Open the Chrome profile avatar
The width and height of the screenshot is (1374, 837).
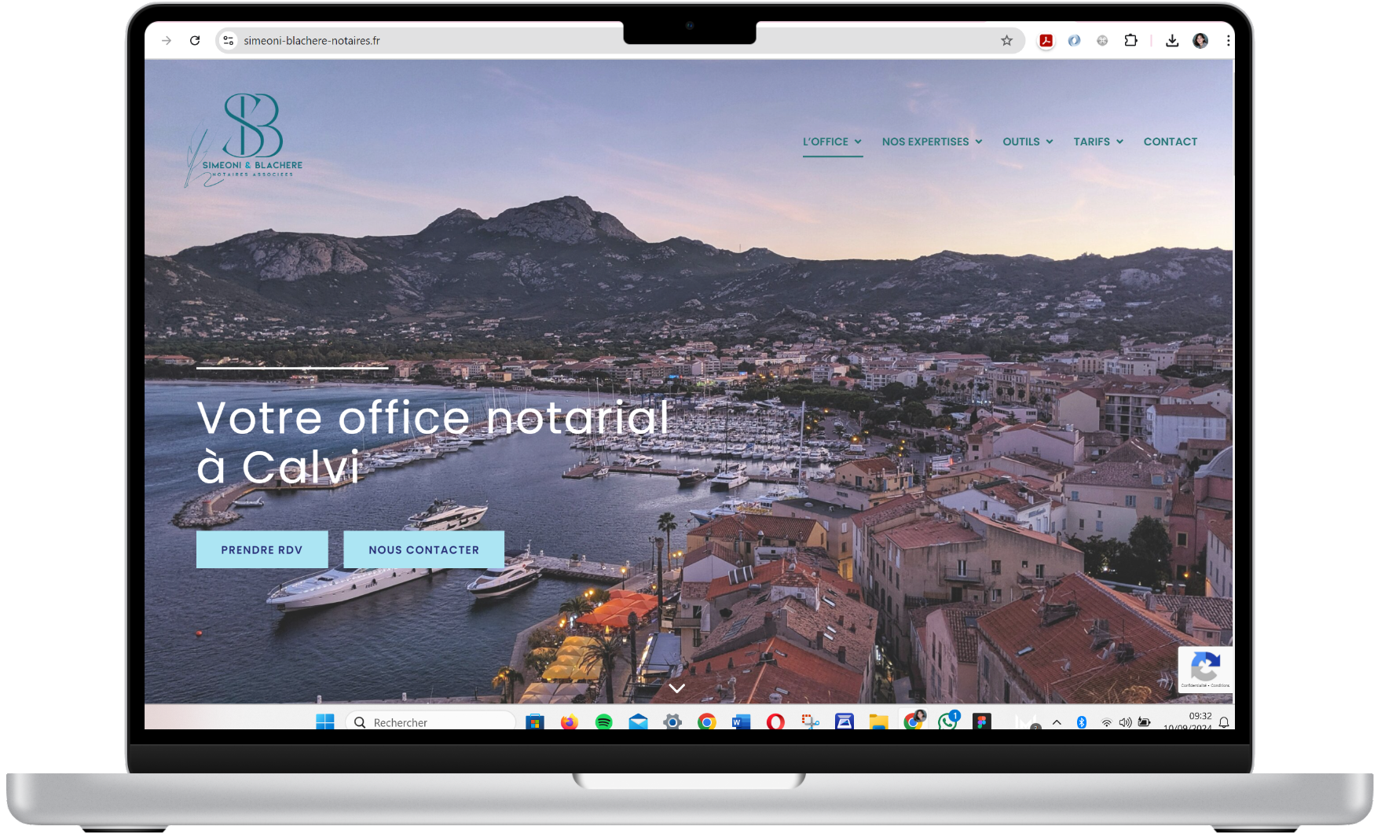(x=1200, y=41)
